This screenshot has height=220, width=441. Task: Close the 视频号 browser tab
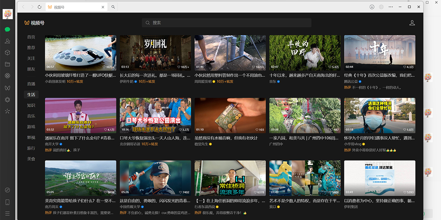coord(103,7)
